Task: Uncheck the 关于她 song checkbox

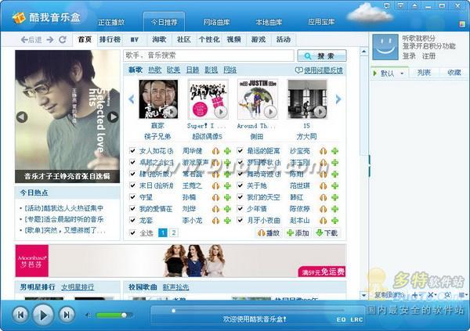Action: tap(240, 185)
